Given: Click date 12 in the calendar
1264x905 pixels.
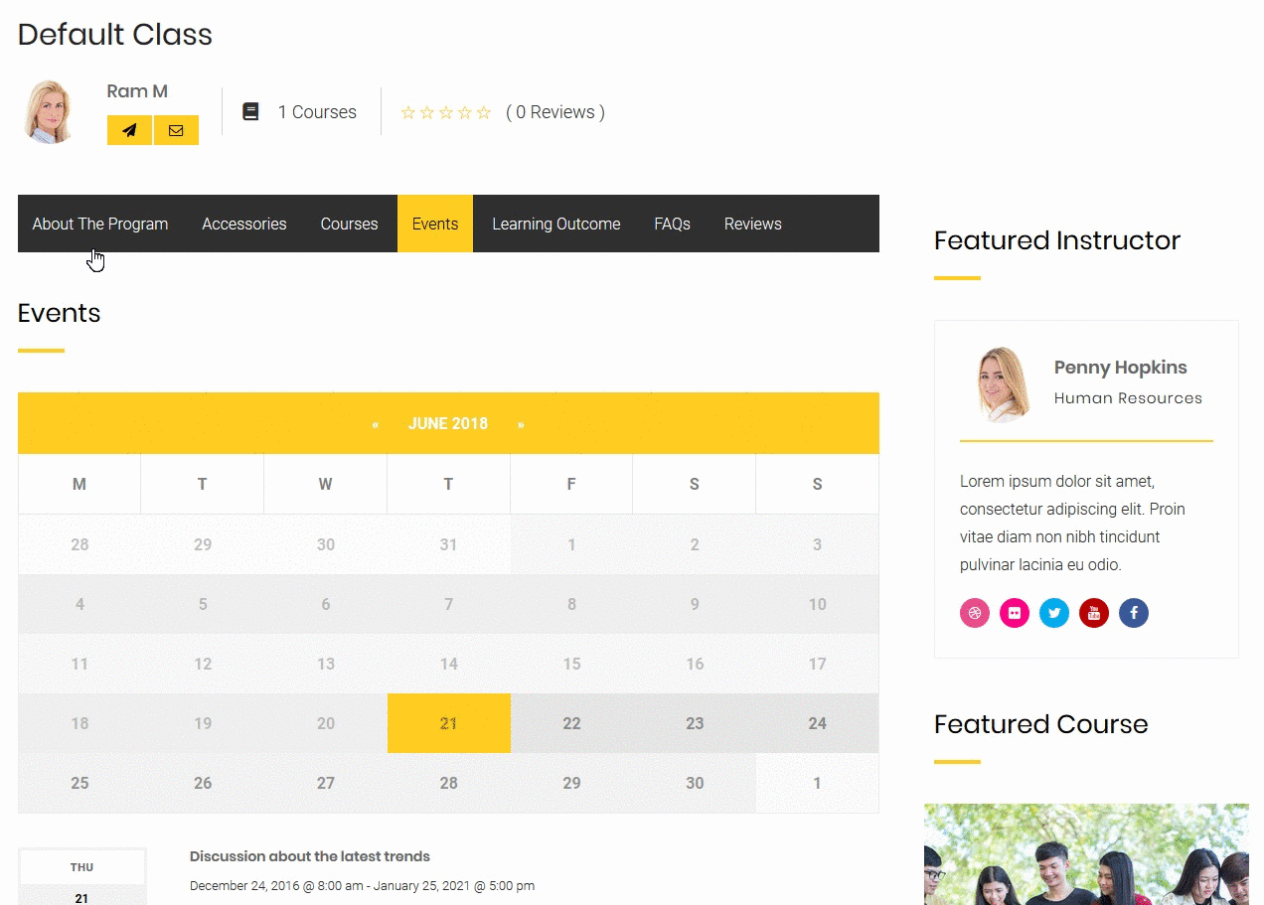Looking at the screenshot, I should (203, 664).
